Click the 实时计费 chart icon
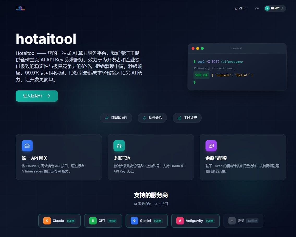Viewport: 296px width, 237px height. pos(179,118)
